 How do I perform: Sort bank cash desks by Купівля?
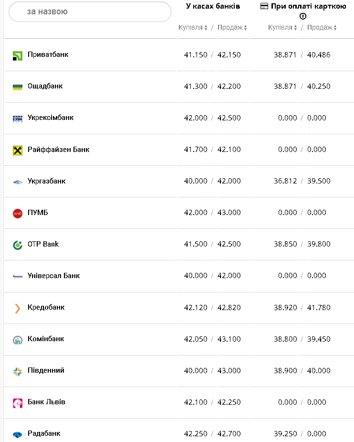(193, 28)
